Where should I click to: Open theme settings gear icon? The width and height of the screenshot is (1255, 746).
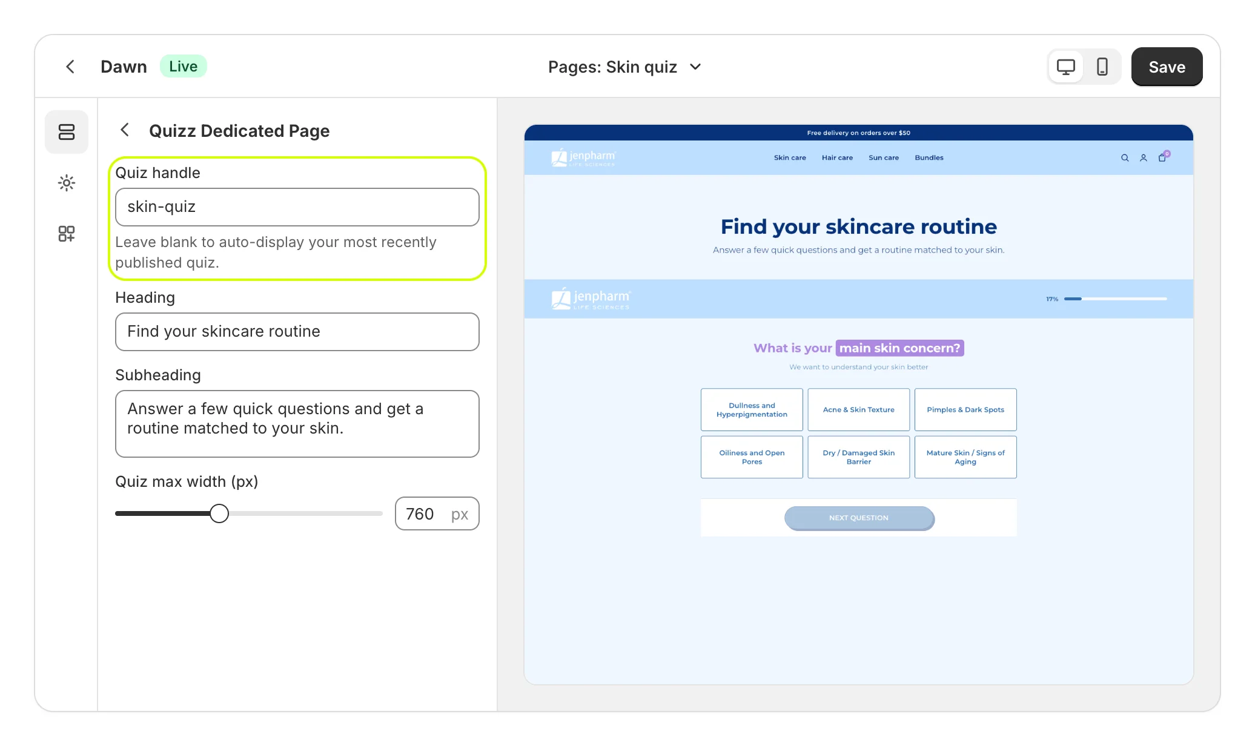(x=67, y=183)
